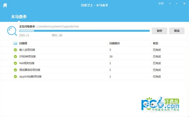Click the 用时: 2秒 elapsed time
Viewport: 189px width, 117px height.
click(57, 35)
